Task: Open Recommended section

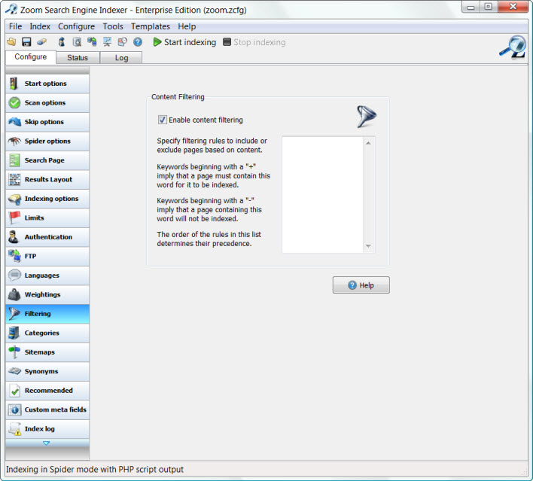Action: [x=47, y=391]
